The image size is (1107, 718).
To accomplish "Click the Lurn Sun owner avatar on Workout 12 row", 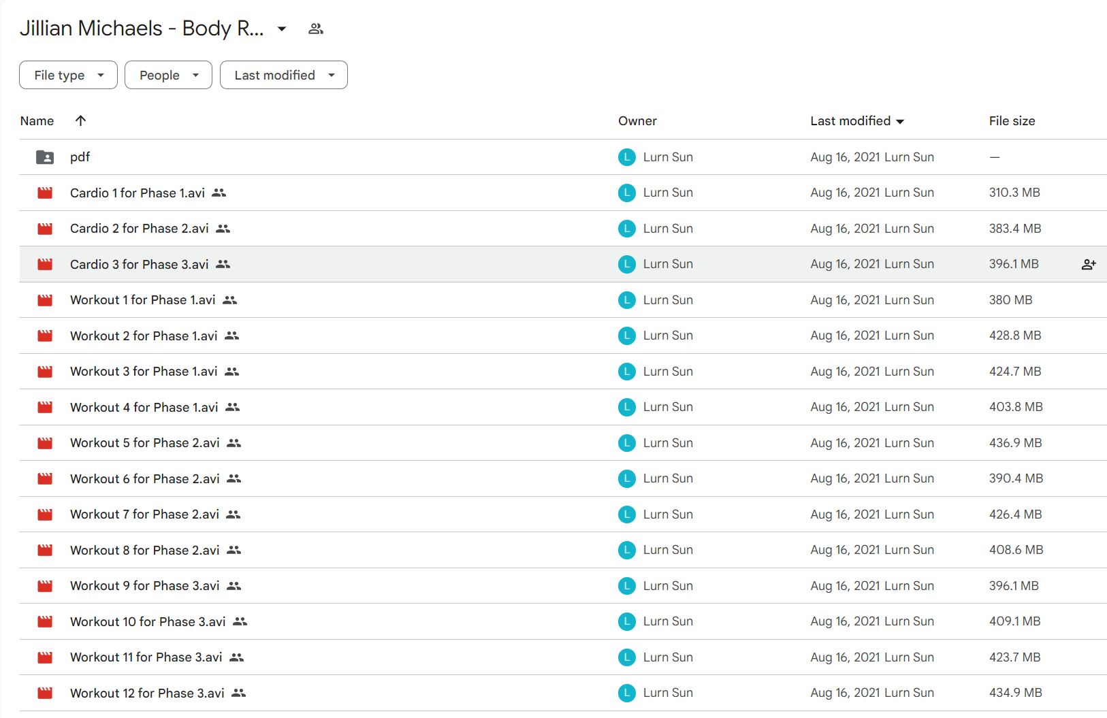I will pos(627,693).
